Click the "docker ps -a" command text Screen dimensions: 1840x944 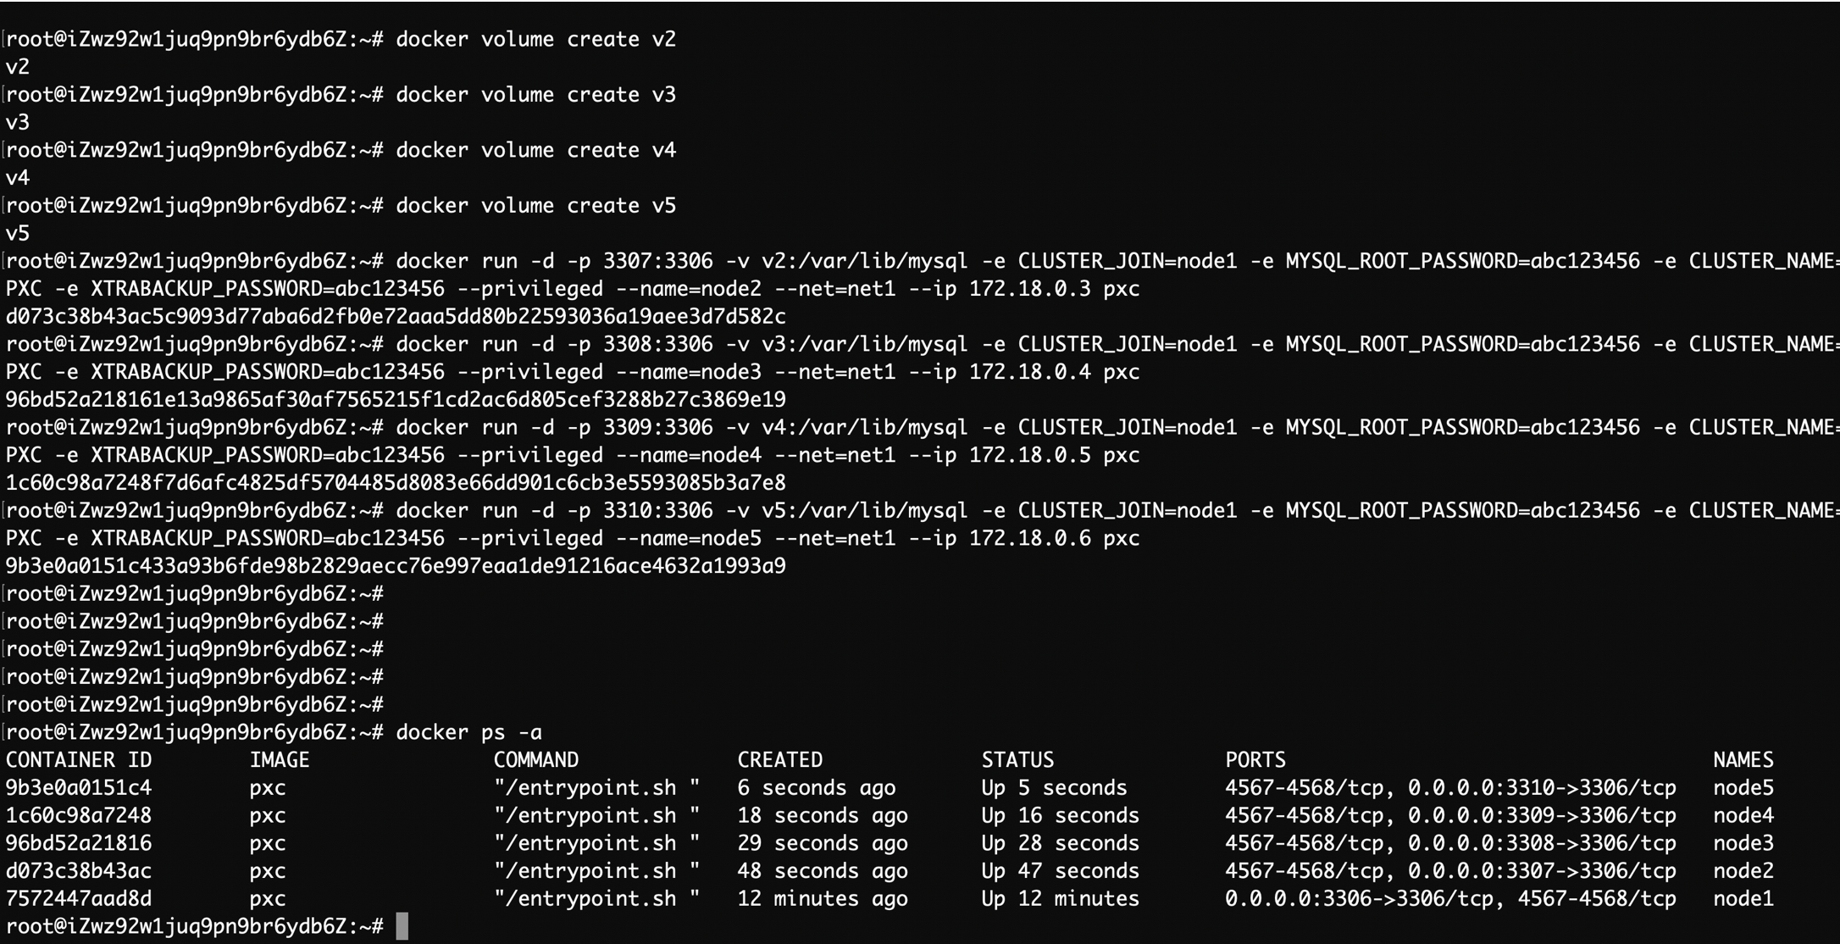click(468, 732)
